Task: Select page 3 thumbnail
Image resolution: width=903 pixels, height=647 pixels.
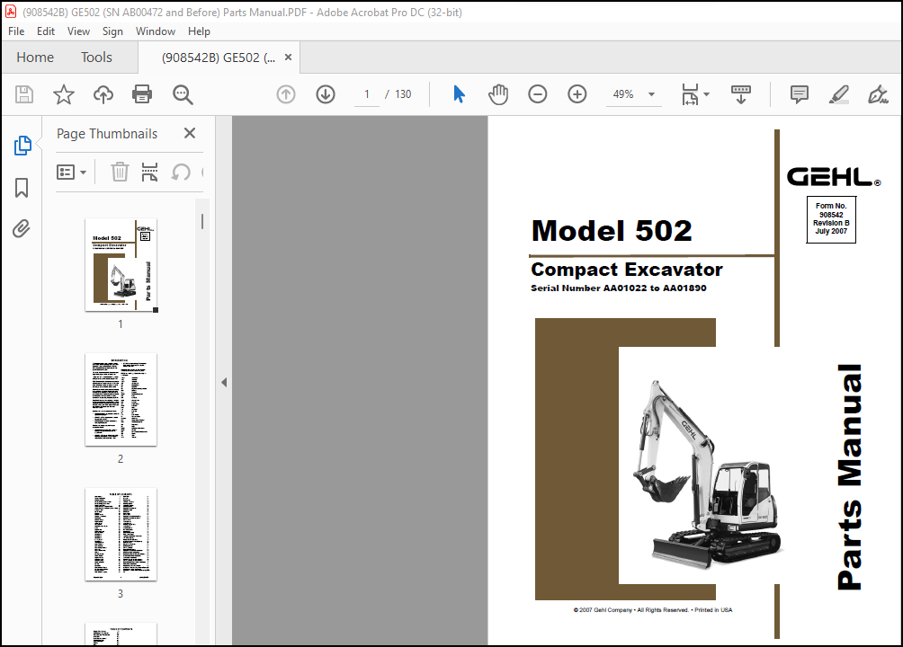Action: (x=121, y=534)
